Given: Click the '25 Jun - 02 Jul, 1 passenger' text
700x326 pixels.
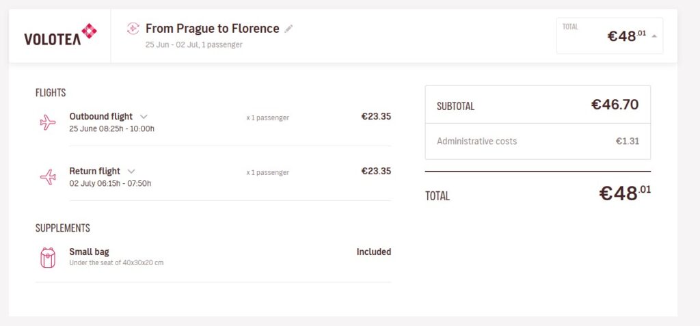Looking at the screenshot, I should click(x=193, y=45).
